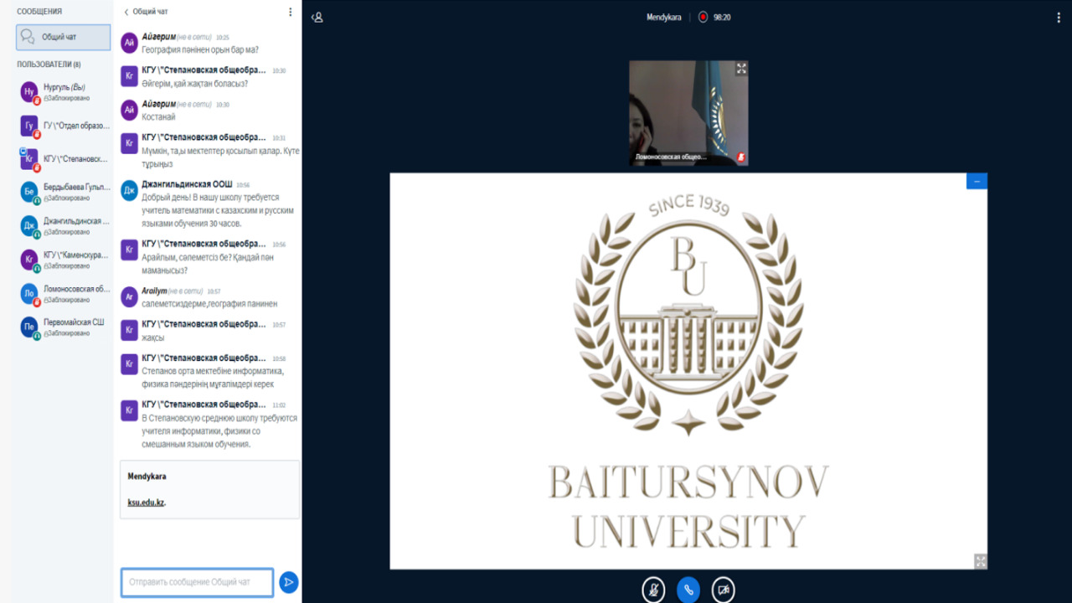Select user КГУ "Каменскура... in list
Screen dimensions: 1072x603
[x=64, y=260]
